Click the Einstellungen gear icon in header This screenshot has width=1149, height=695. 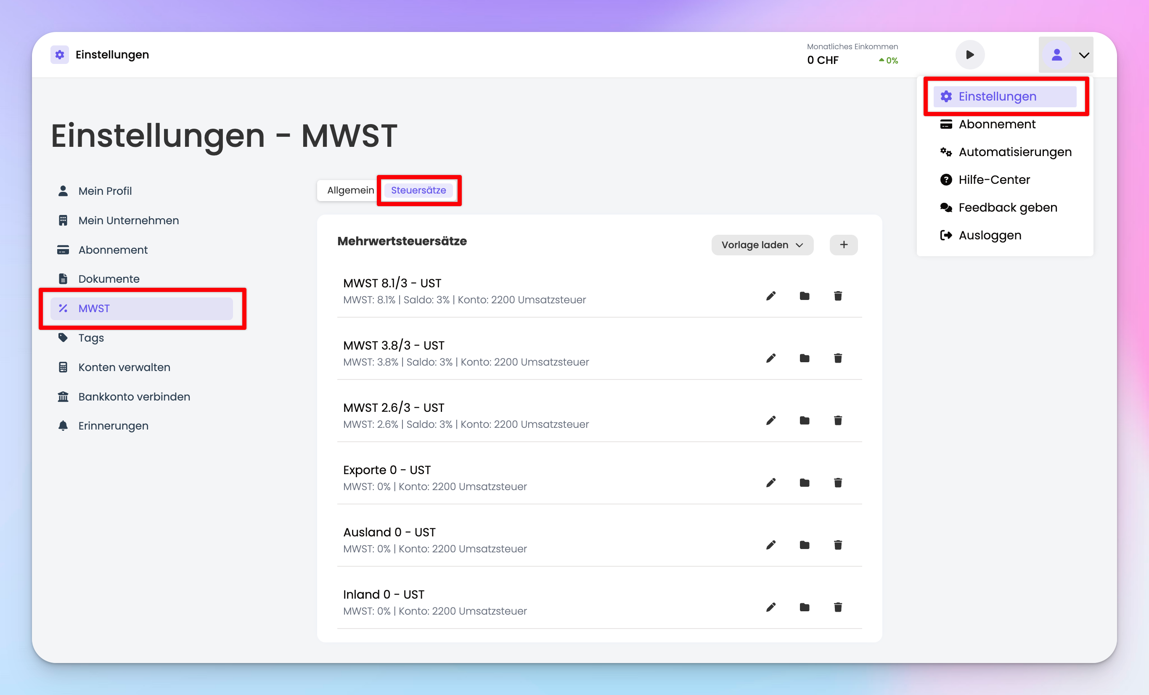(x=60, y=55)
